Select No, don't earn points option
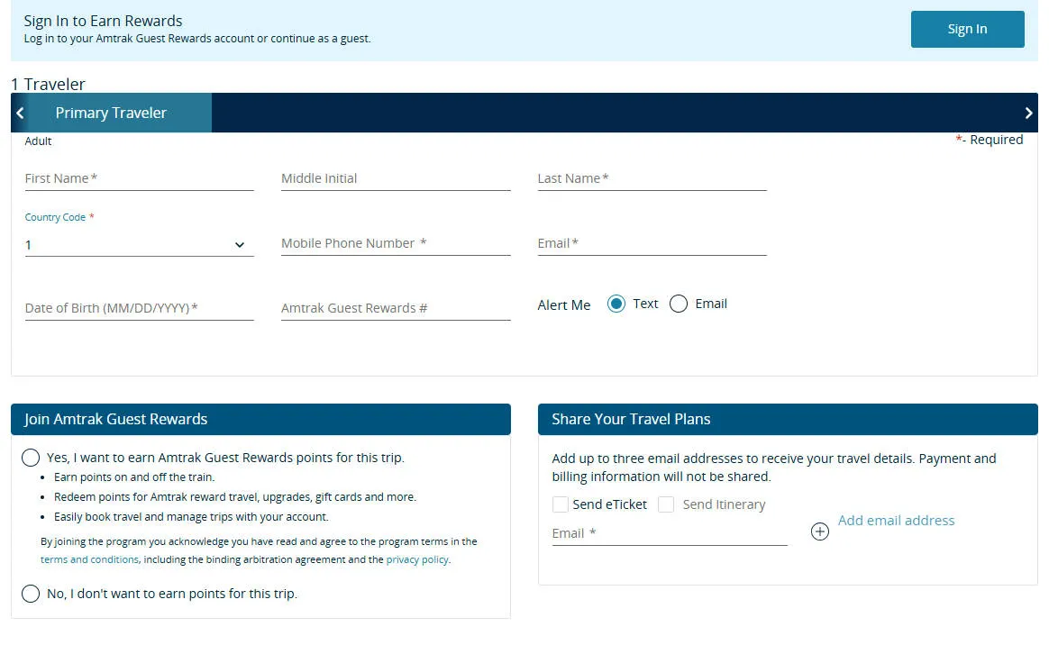The image size is (1049, 654). [31, 594]
